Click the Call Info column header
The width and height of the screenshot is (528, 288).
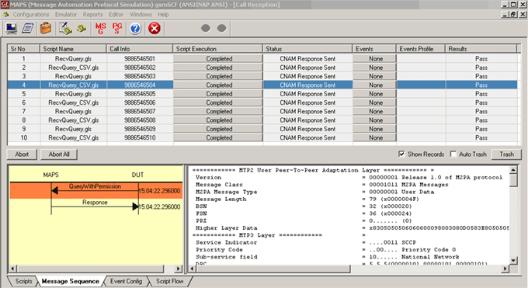(x=140, y=49)
